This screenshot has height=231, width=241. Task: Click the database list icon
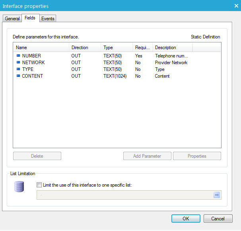[19, 187]
